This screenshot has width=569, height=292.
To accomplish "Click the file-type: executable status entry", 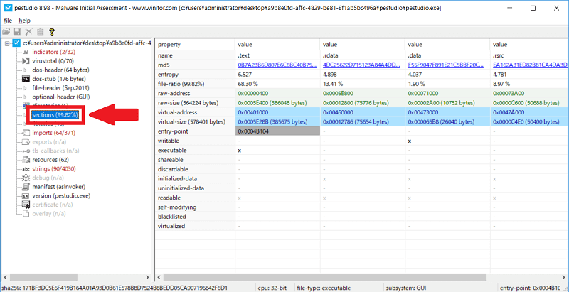I will 324,288.
